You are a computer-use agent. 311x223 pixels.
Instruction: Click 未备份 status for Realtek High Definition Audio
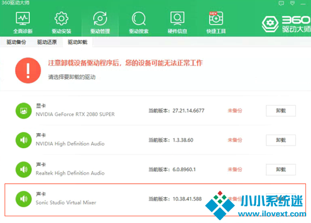point(235,170)
